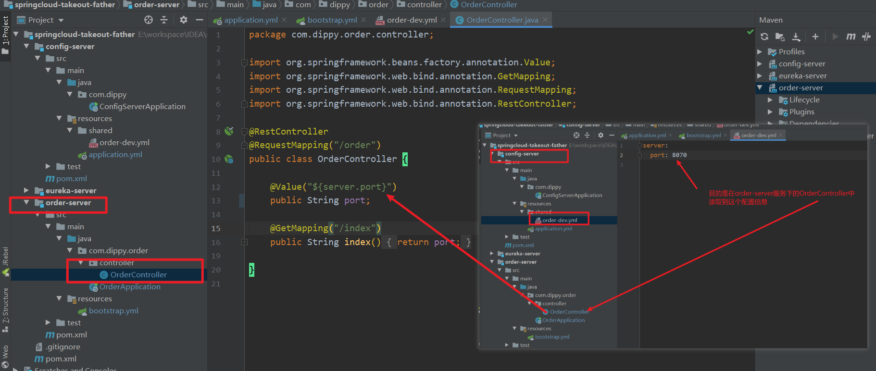The height and width of the screenshot is (371, 876).
Task: Expand config-server in the Maven panel
Action: point(760,63)
